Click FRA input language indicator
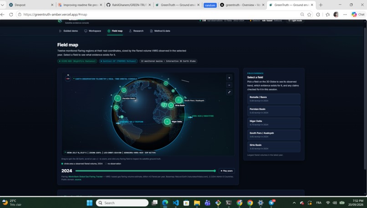 (x=319, y=203)
